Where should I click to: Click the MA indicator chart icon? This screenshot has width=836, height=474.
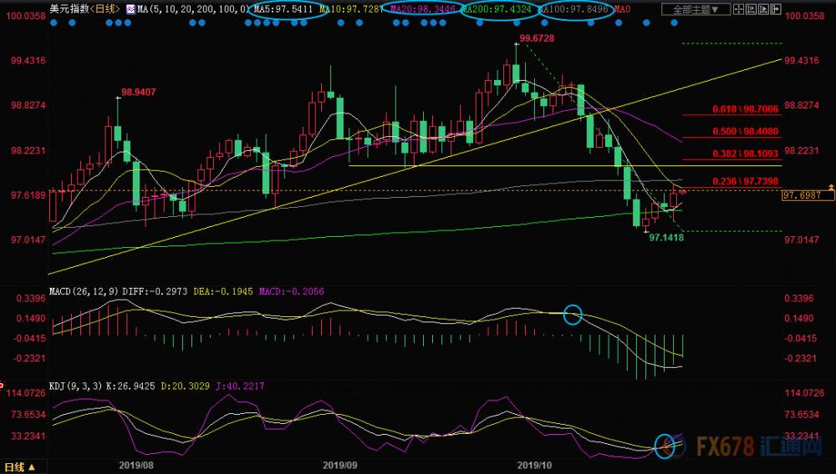coord(130,9)
